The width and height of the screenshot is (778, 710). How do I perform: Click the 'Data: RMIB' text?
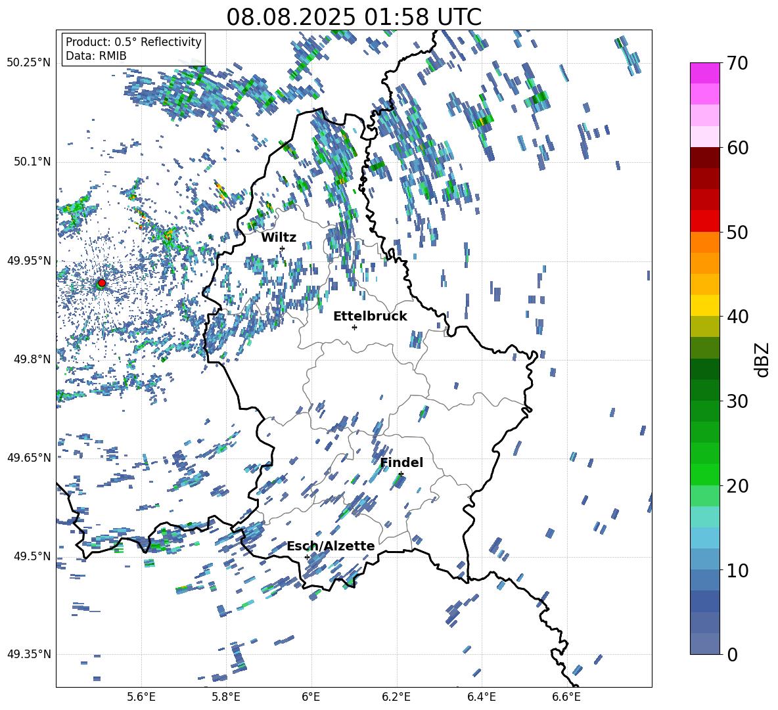96,56
